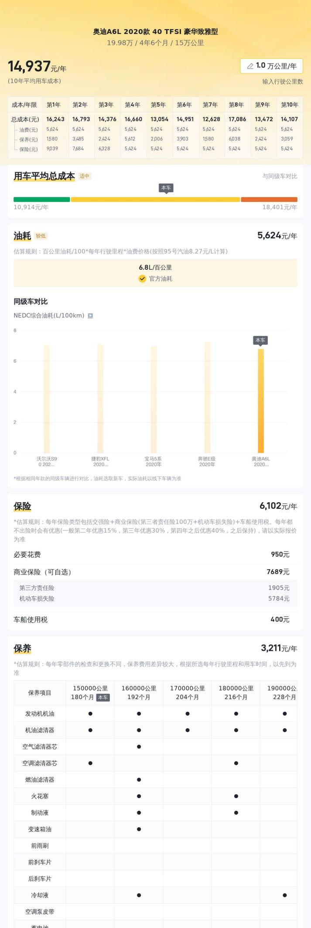This screenshot has width=311, height=928.
Task: Open the 1.0万公里/年 mileage input
Action: 271,66
